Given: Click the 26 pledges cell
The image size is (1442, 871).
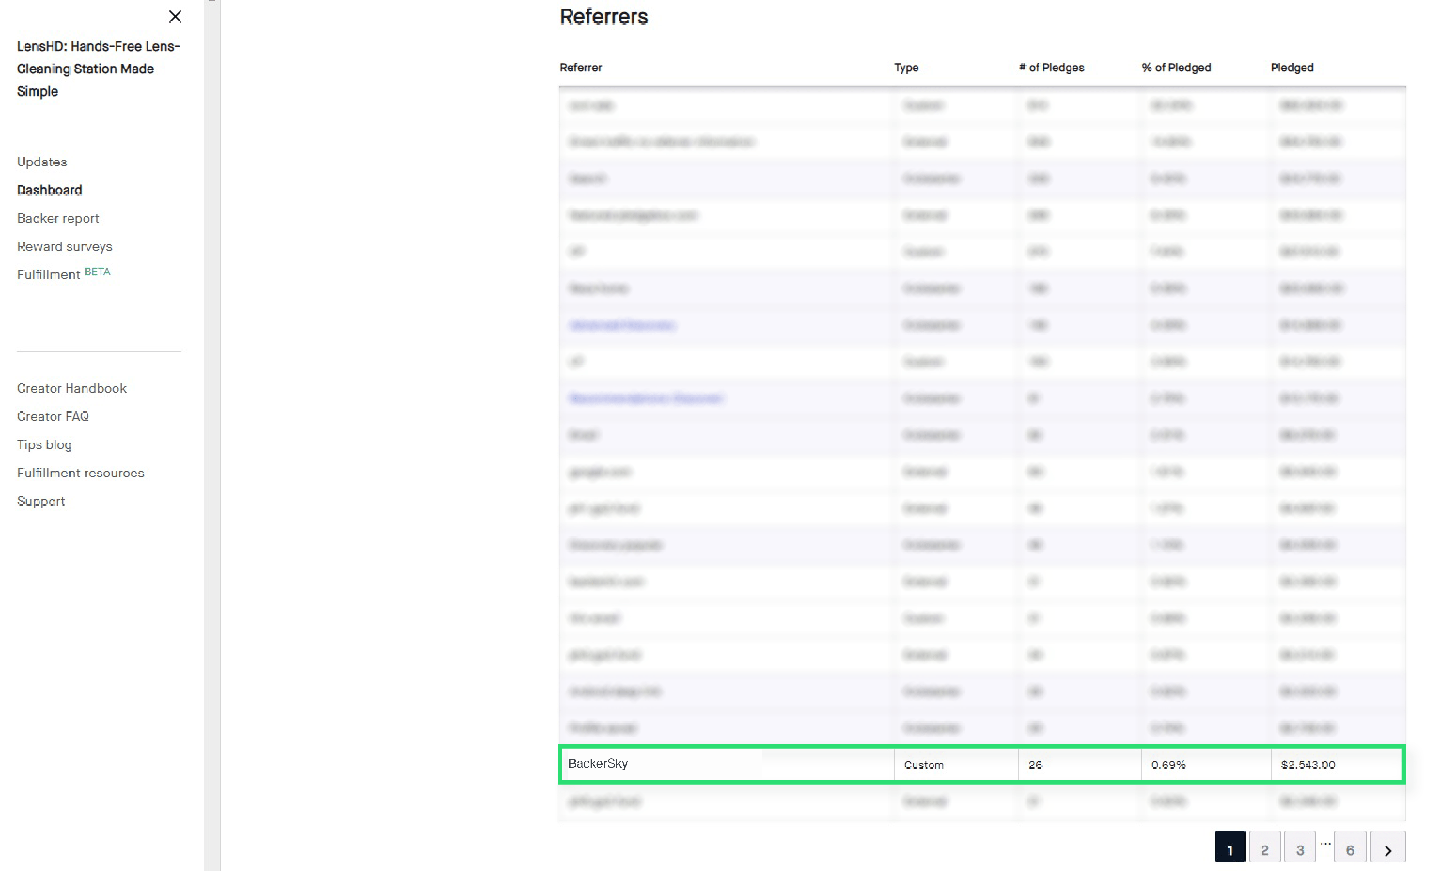Looking at the screenshot, I should [1080, 764].
